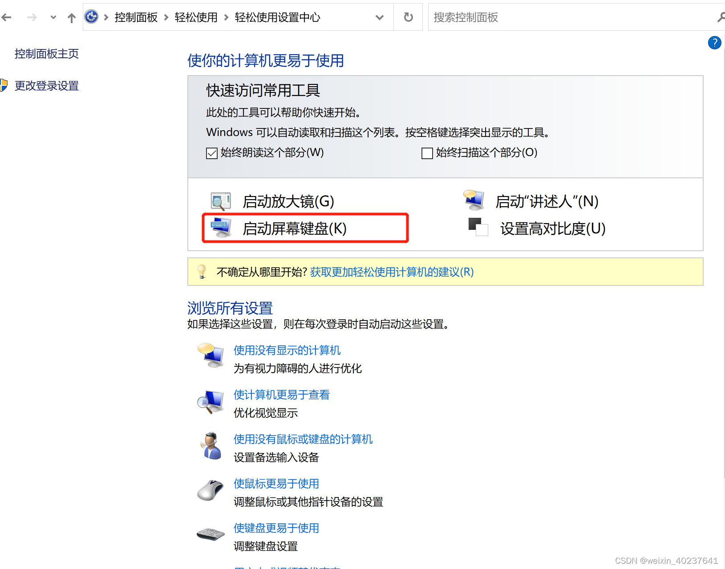Open 使计算机更易于查看 link
The height and width of the screenshot is (569, 725).
pos(282,395)
